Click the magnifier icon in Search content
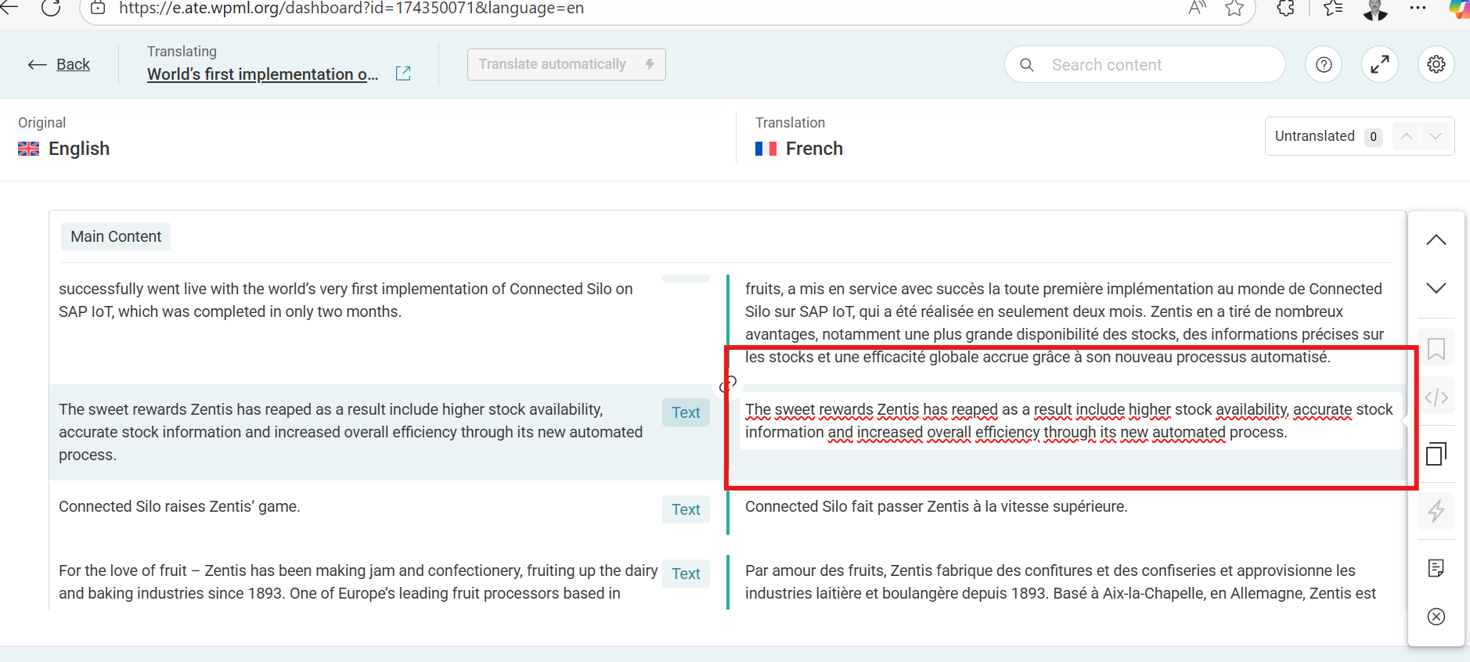 [x=1027, y=65]
